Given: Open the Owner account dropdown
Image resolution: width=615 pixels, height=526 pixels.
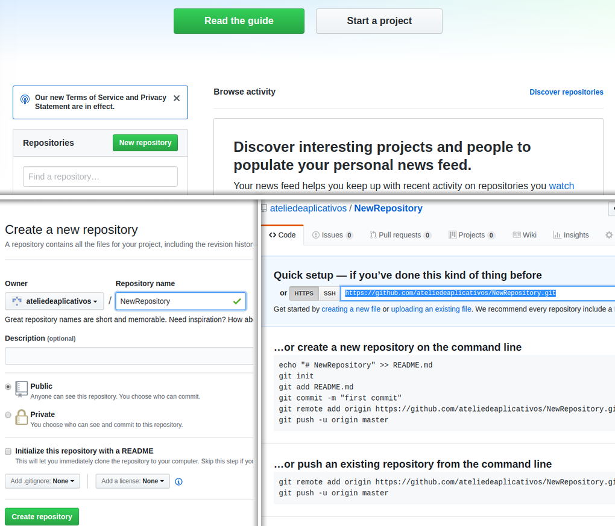Looking at the screenshot, I should pos(54,301).
